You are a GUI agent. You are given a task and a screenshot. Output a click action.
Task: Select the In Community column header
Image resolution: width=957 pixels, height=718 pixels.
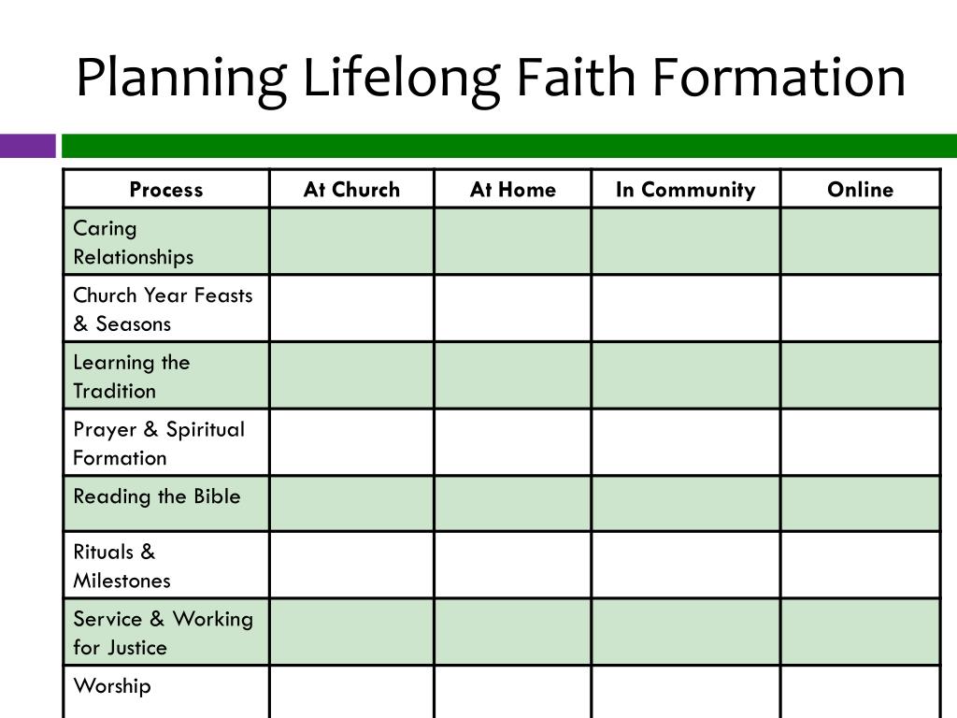coord(685,189)
